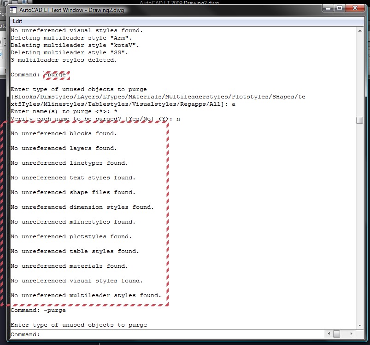Close the AutoCAD LT Text Window
This screenshot has height=345, width=370.
[355, 8]
